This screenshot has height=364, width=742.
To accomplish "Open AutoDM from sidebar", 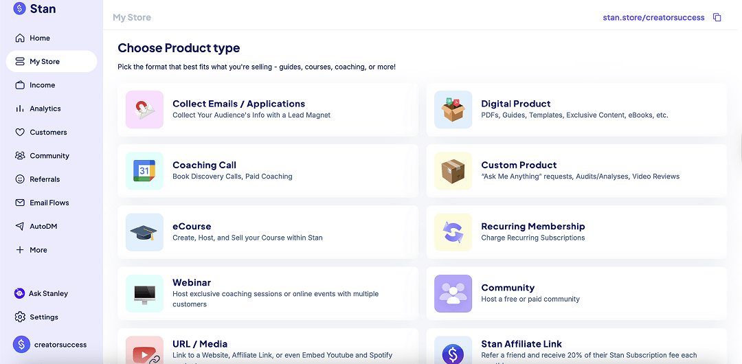I will tap(51, 226).
